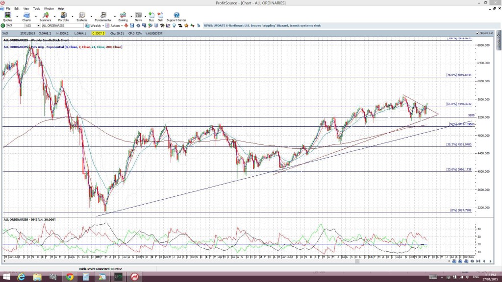This screenshot has width=502, height=282.
Task: Click the scrollbar right chevron near time axis
Action: [449, 261]
